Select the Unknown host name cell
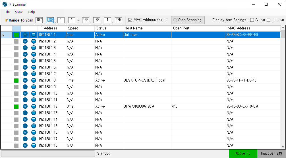The width and height of the screenshot is (286, 158). (147, 35)
